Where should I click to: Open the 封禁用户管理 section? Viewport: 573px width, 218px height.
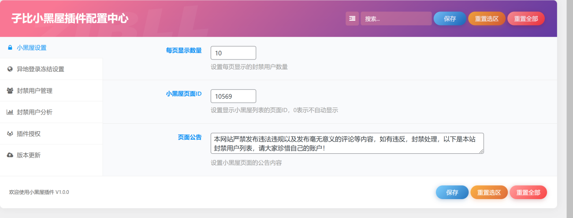34,91
